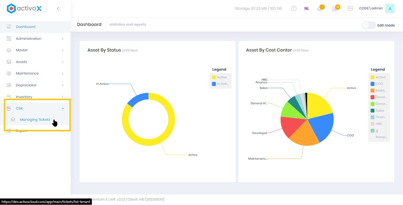Open the Inventory menu item
The height and width of the screenshot is (205, 403).
click(24, 97)
